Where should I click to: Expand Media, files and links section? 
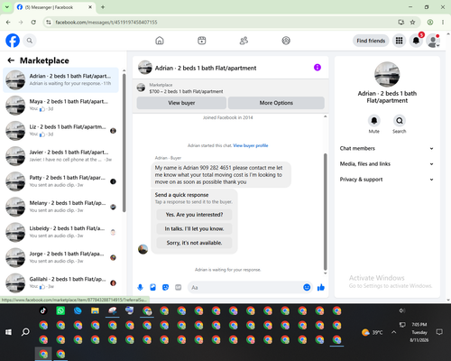coord(387,164)
